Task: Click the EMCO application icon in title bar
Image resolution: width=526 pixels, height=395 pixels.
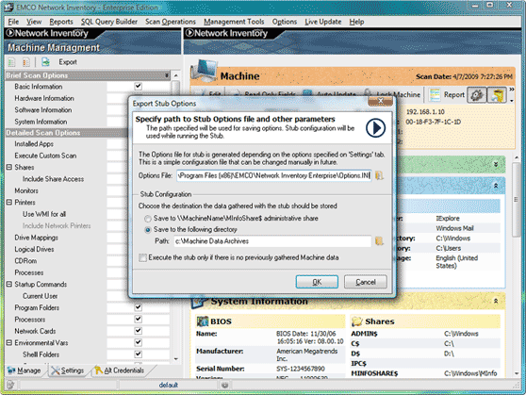Action: 8,8
